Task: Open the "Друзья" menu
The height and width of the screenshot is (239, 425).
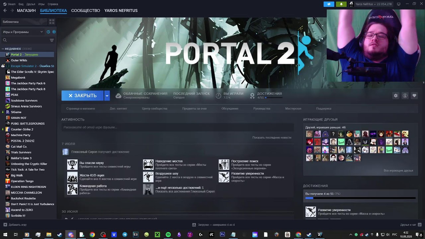Action: pyautogui.click(x=31, y=4)
